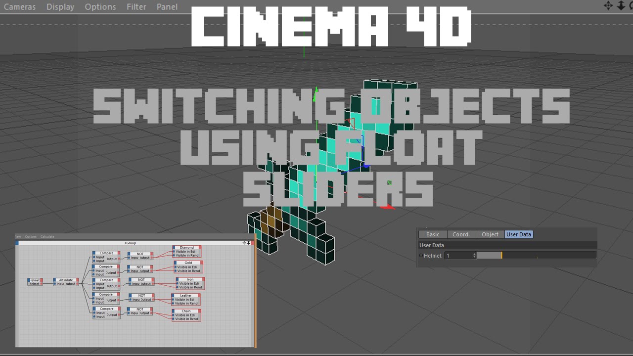This screenshot has width=633, height=356.
Task: Open Absolute node's blue input-ports corner
Action: pos(54,280)
